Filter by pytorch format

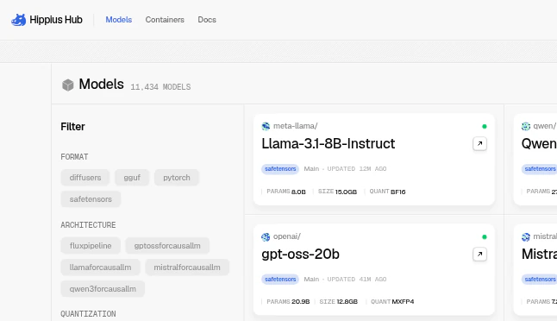(x=177, y=178)
